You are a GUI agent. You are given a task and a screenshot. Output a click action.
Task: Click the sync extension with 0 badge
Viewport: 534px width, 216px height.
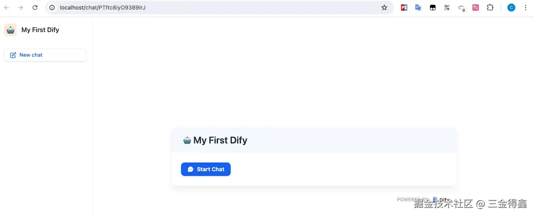coord(461,8)
